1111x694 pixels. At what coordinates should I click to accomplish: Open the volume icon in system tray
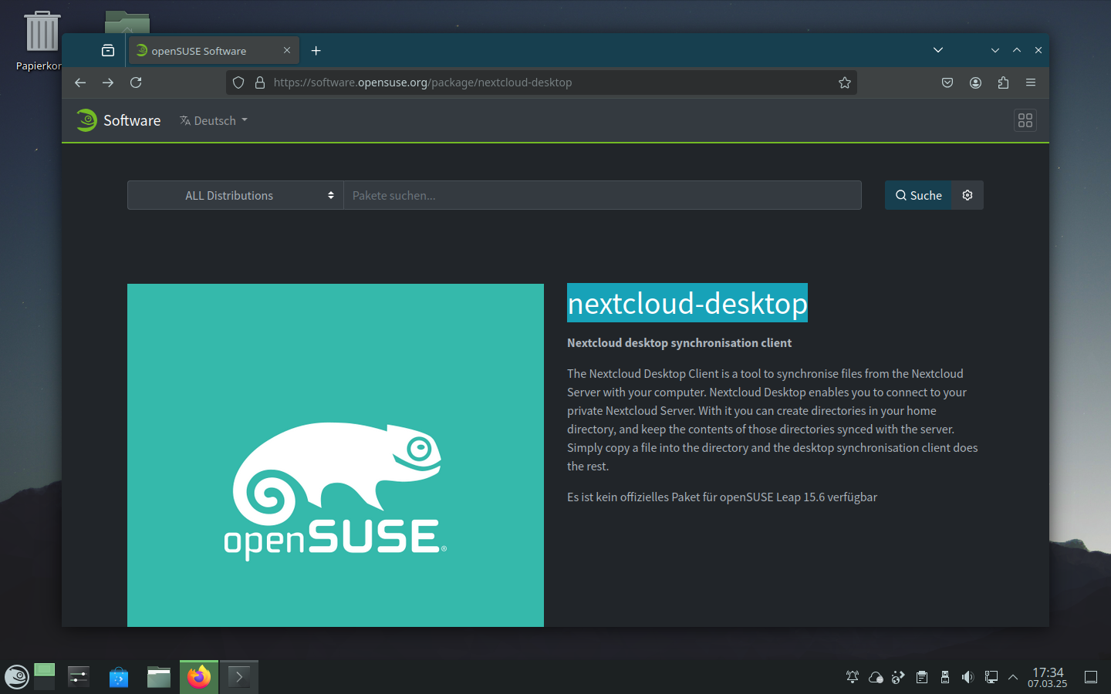967,677
